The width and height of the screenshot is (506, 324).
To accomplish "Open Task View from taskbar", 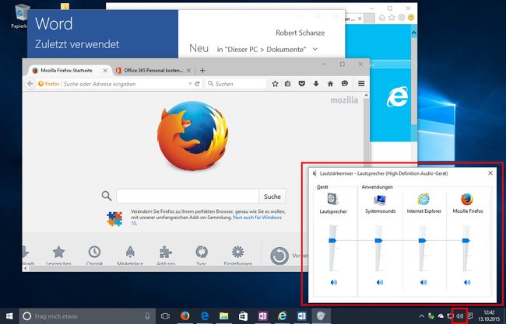I will (165, 316).
